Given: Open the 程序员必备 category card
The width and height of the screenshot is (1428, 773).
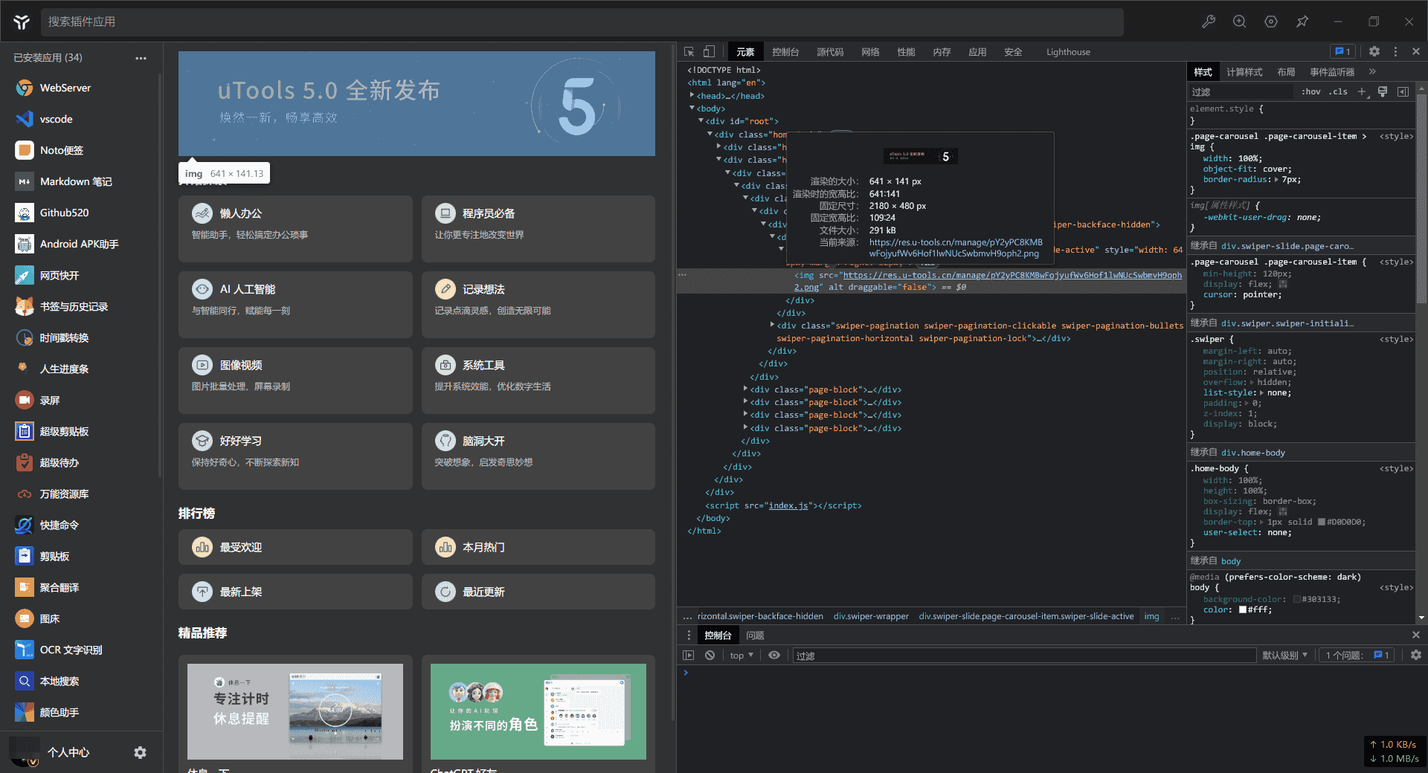Looking at the screenshot, I should tap(538, 229).
